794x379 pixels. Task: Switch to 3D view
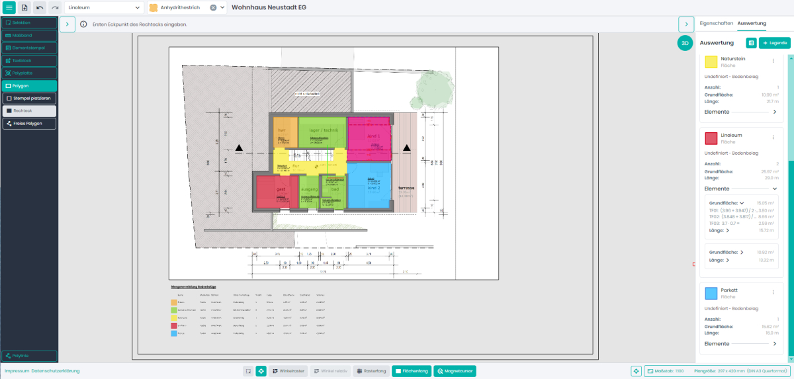point(685,43)
